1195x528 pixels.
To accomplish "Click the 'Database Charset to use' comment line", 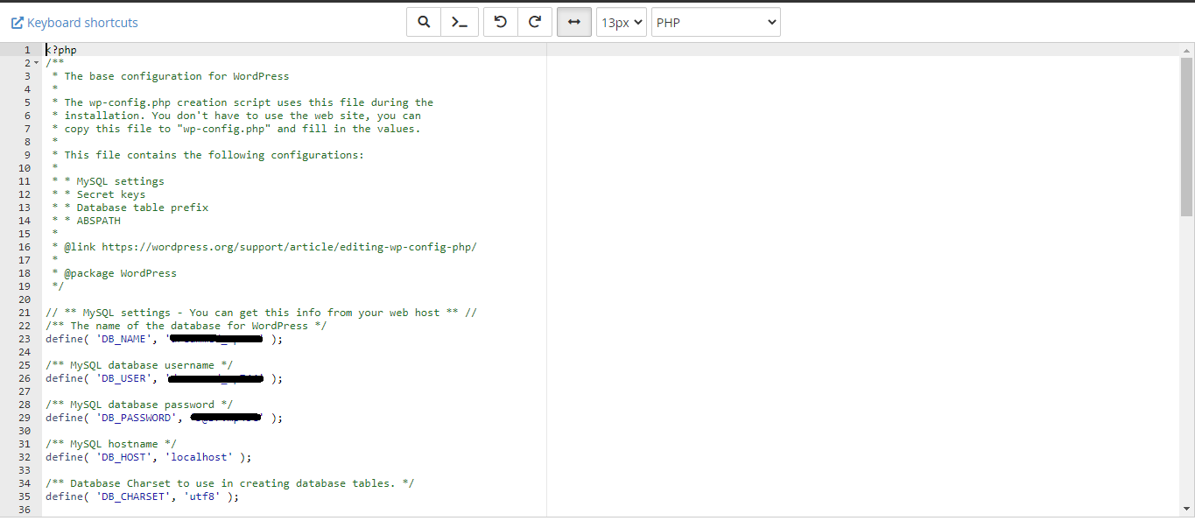I will 230,483.
